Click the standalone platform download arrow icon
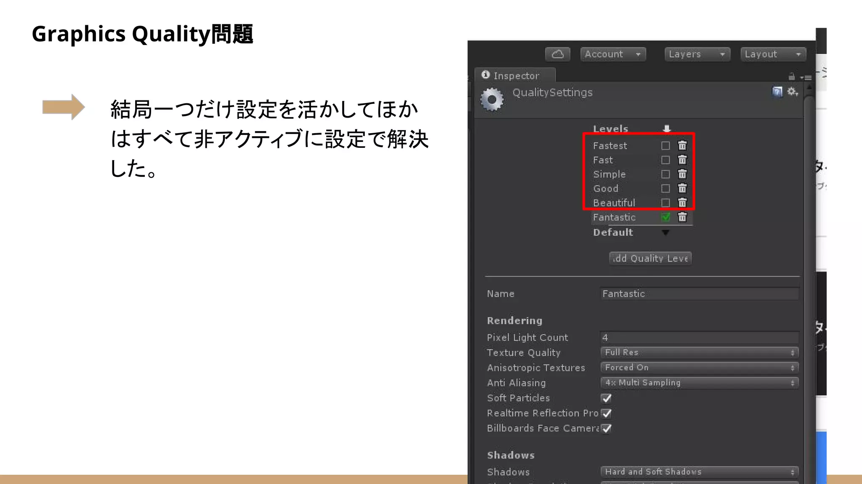 [x=667, y=129]
